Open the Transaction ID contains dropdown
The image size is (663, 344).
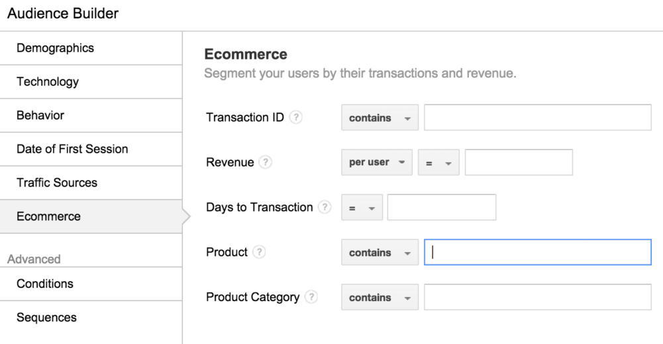point(380,118)
